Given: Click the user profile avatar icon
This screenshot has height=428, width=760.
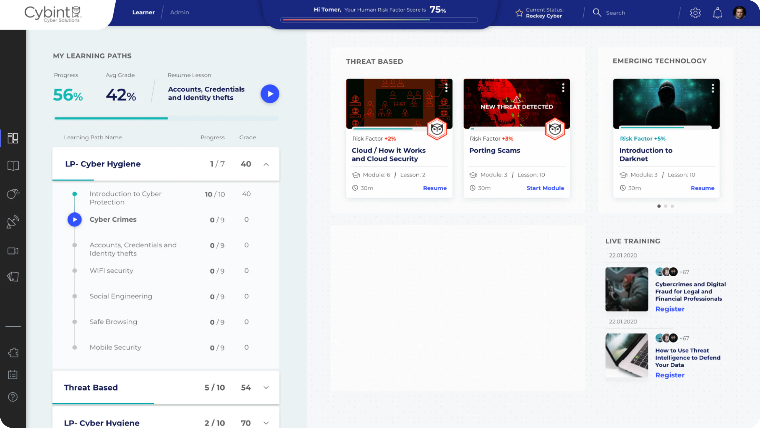Looking at the screenshot, I should [740, 13].
